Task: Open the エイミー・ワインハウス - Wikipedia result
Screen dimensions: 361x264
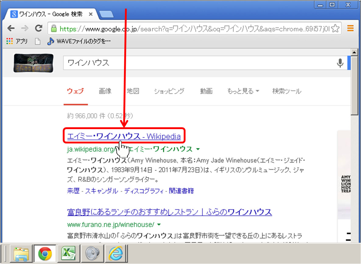Action: [124, 136]
